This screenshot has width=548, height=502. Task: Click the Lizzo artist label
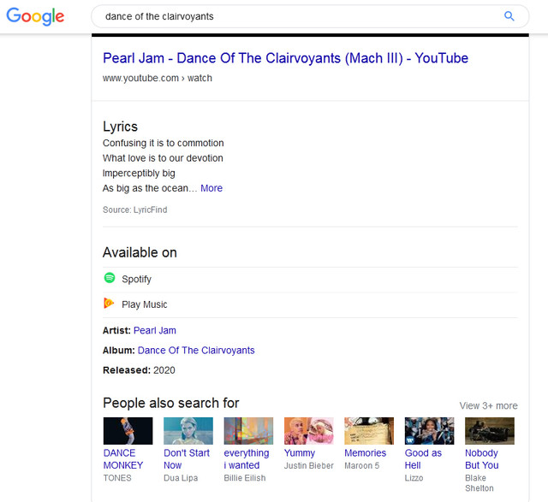pos(414,478)
